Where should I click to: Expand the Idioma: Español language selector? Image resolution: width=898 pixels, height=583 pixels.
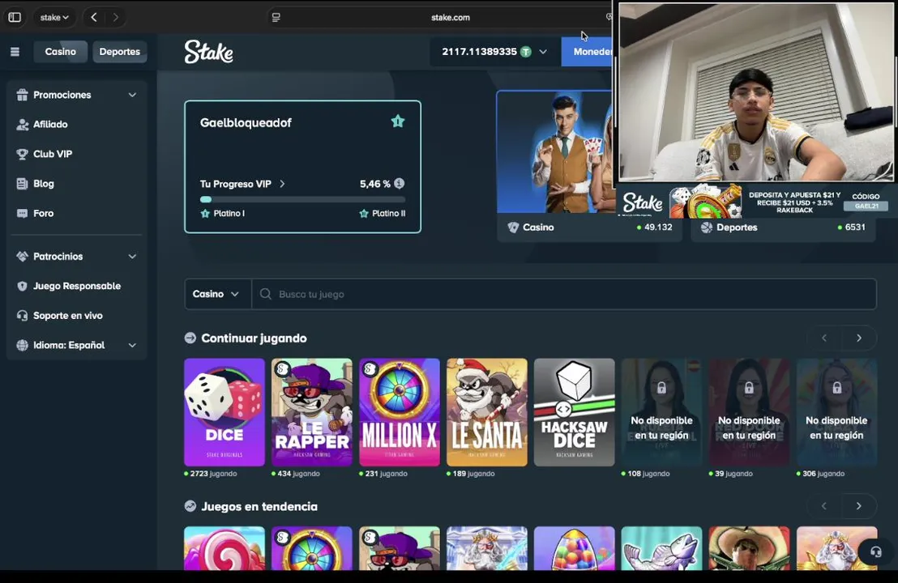pos(77,346)
